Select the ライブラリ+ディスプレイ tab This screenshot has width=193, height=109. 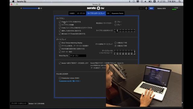click(x=96, y=13)
